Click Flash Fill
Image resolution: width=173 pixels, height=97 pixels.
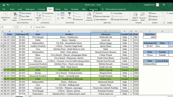(98, 13)
